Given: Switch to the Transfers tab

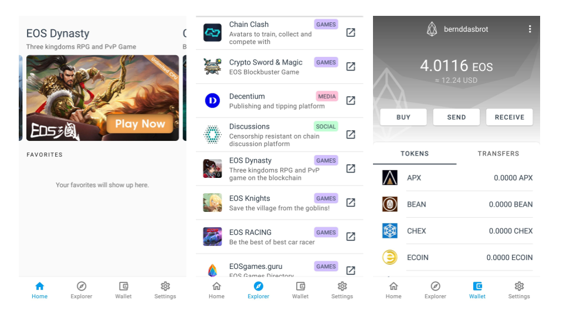Looking at the screenshot, I should click(x=498, y=154).
